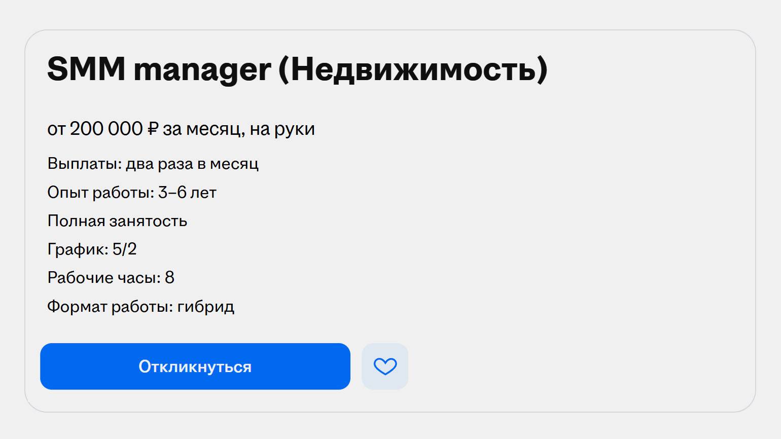The height and width of the screenshot is (439, 781).
Task: Click the working hours value "8"
Action: 169,277
